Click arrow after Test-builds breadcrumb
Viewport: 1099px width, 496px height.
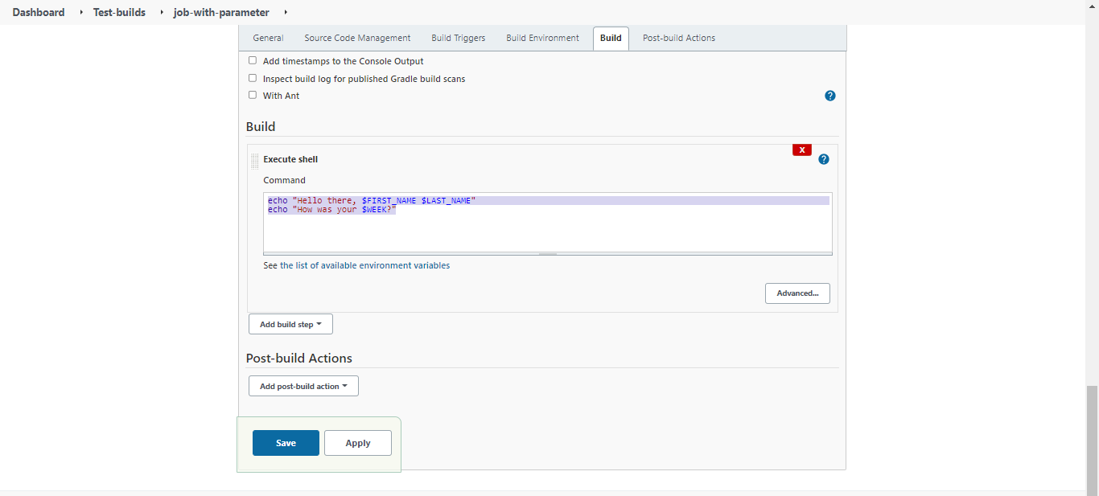tap(162, 12)
